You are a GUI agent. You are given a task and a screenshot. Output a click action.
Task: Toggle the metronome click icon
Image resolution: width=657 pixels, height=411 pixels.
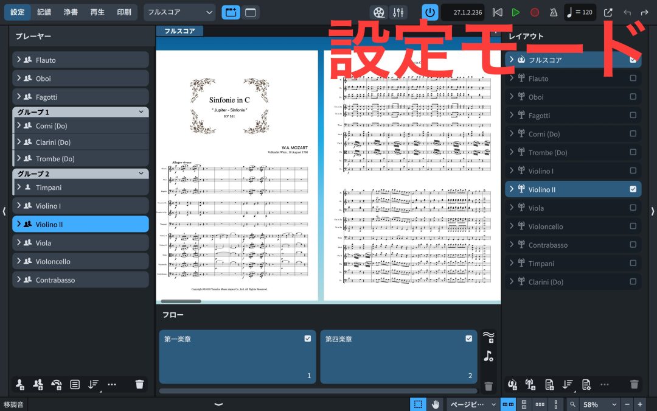554,12
